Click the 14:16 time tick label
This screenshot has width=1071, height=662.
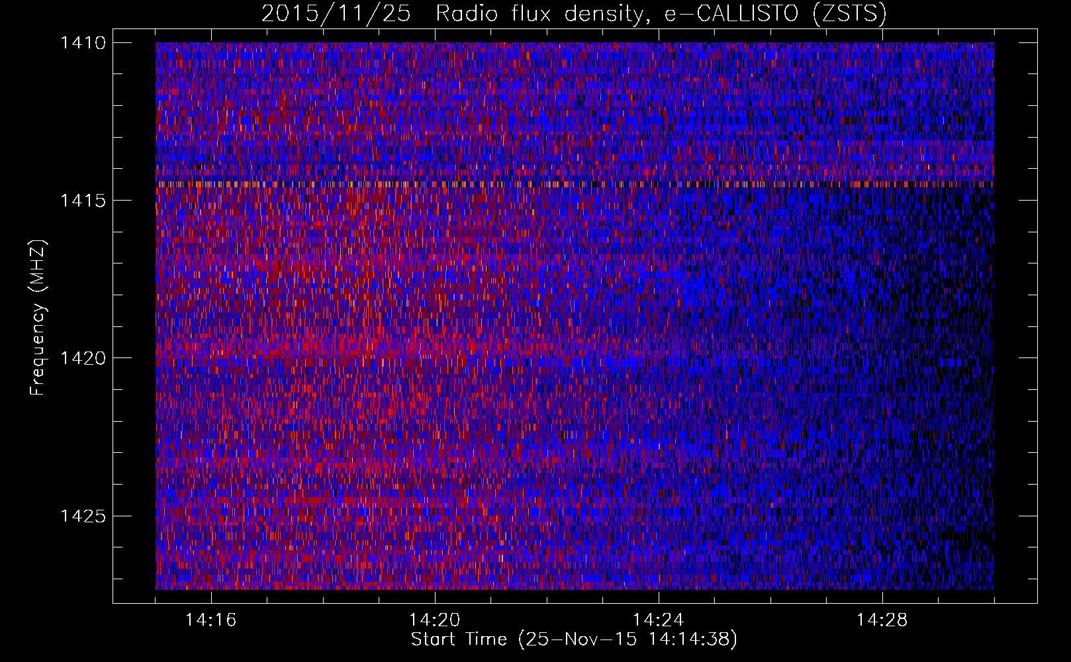pyautogui.click(x=211, y=620)
